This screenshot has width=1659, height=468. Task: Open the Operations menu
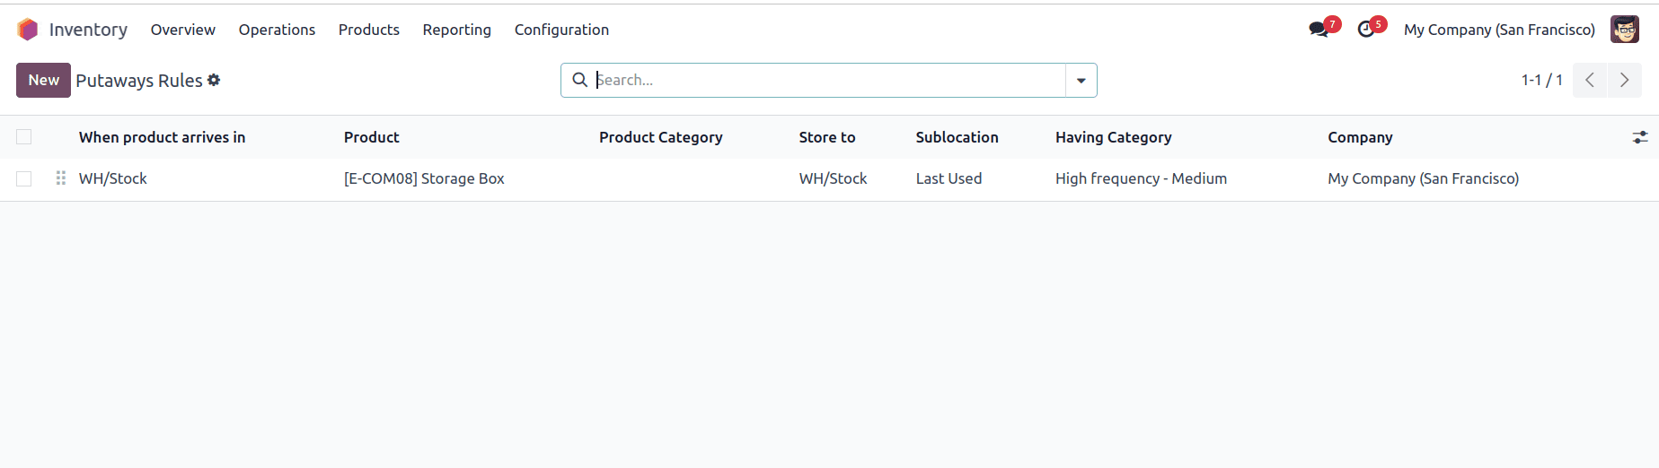coord(277,30)
